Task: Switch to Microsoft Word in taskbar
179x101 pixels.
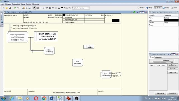Action: point(52,98)
